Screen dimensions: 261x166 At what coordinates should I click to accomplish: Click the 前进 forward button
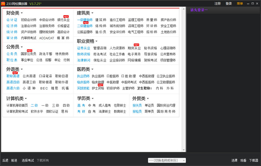tap(14, 160)
